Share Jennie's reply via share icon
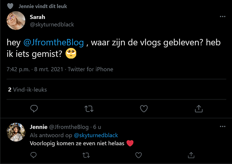 191,155
